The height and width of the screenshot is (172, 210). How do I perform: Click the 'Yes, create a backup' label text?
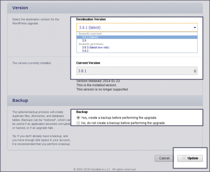coord(119,118)
